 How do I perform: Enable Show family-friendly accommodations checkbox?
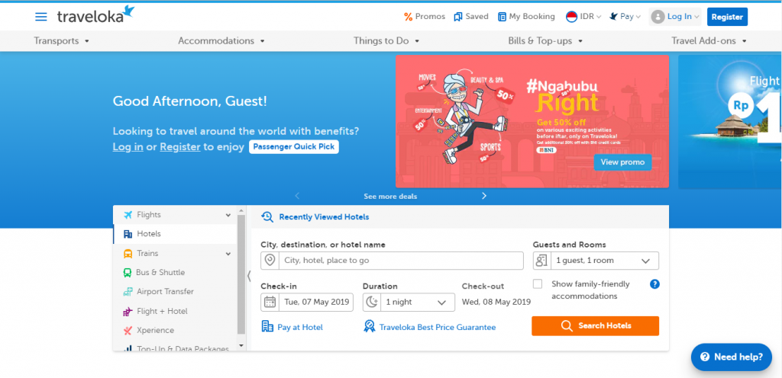coord(538,284)
